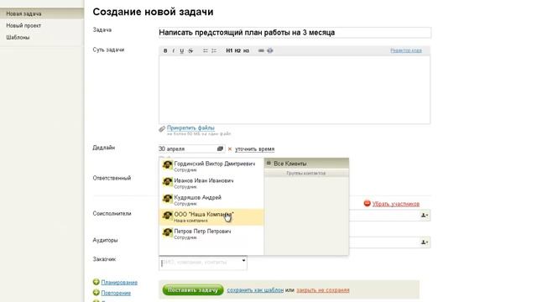Choose Петров Петр Петрович from dropdown
The height and width of the screenshot is (302, 537).
tap(211, 233)
